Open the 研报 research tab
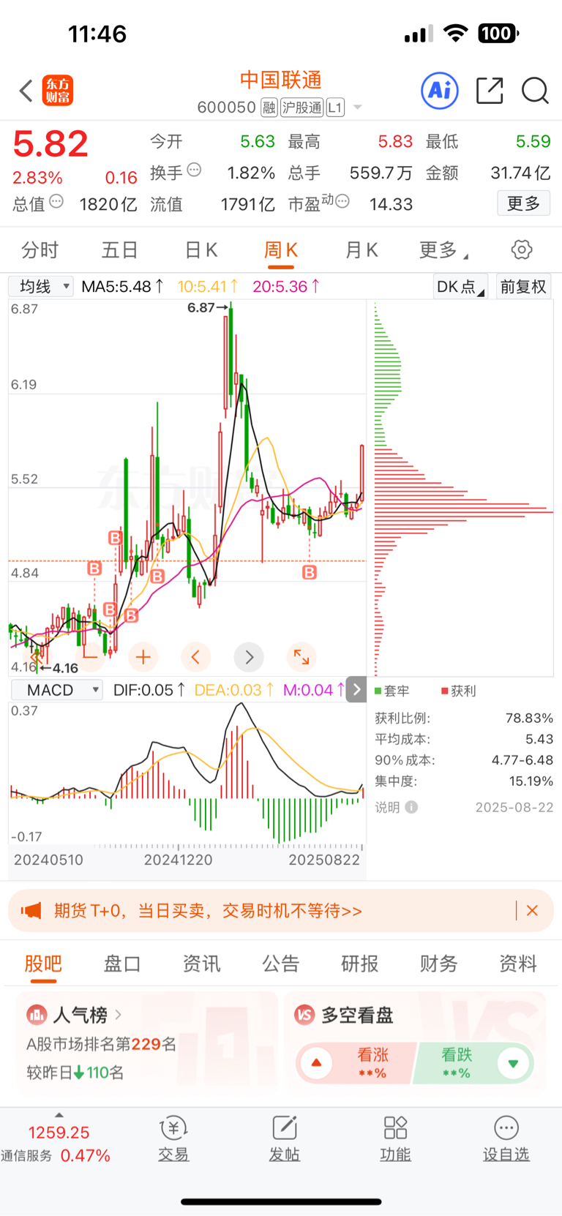The height and width of the screenshot is (1216, 562). point(360,964)
